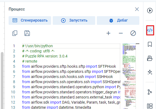156x109 pixels.
Task: Click the '# remote' comment line
Action: coord(30,61)
